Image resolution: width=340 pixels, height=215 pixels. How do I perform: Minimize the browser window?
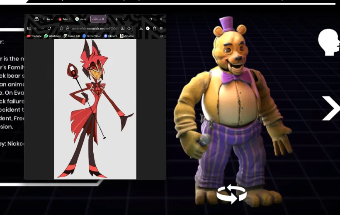pos(140,19)
